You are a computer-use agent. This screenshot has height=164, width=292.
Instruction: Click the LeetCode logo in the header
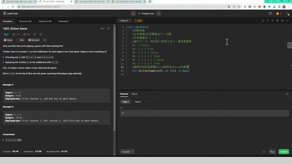[x=10, y=13]
